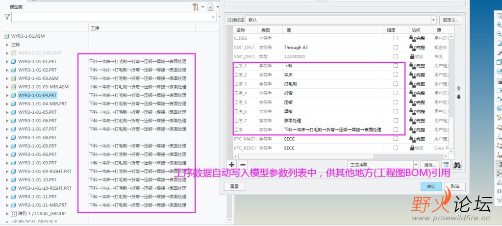Click the 访问 column header
The width and height of the screenshot is (502, 226).
coord(420,30)
